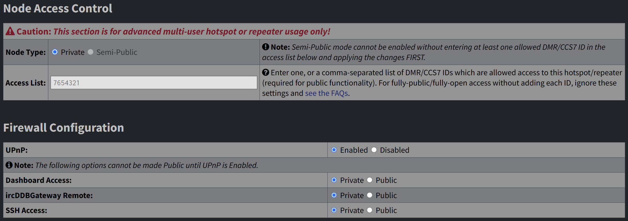This screenshot has height=221, width=628.
Task: Click the note about UPnP being Enabled
Action: click(x=136, y=165)
